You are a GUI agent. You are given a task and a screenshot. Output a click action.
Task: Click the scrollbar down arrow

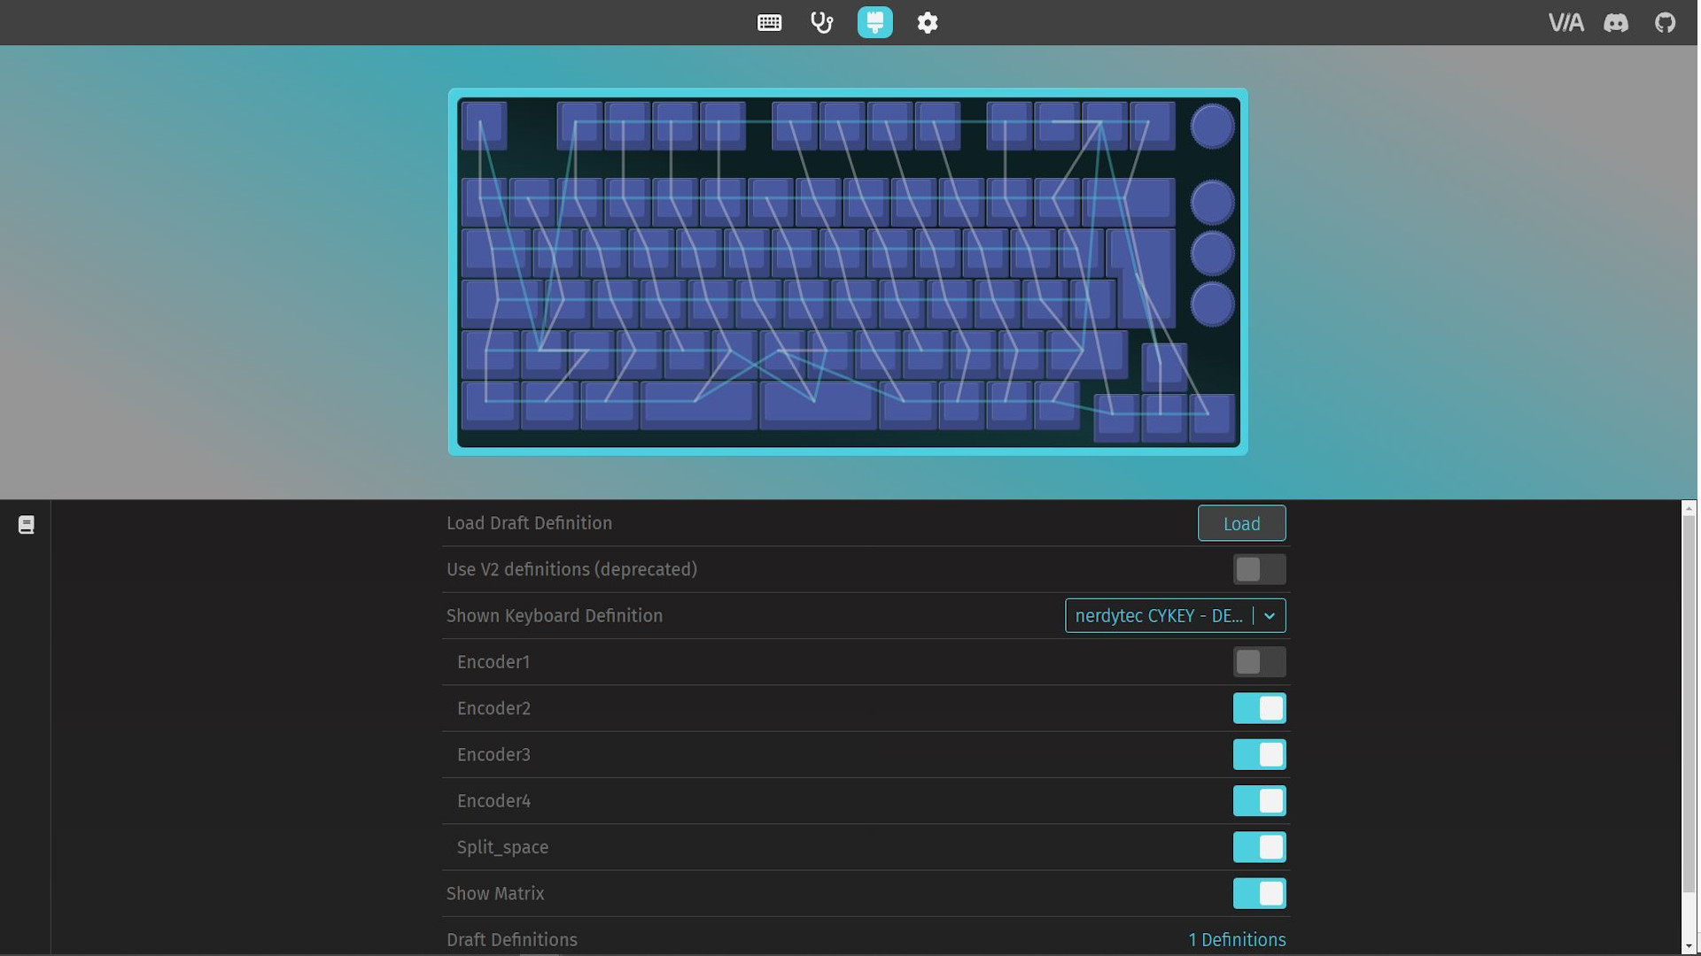pyautogui.click(x=1689, y=947)
